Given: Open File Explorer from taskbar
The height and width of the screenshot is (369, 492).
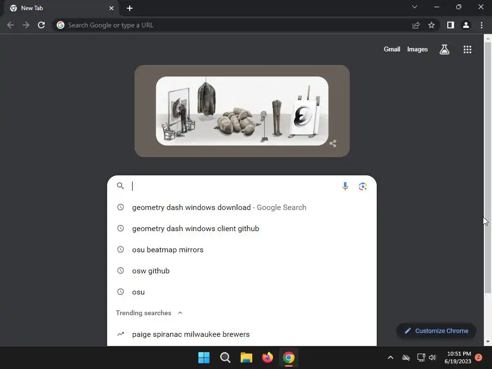Looking at the screenshot, I should [246, 357].
